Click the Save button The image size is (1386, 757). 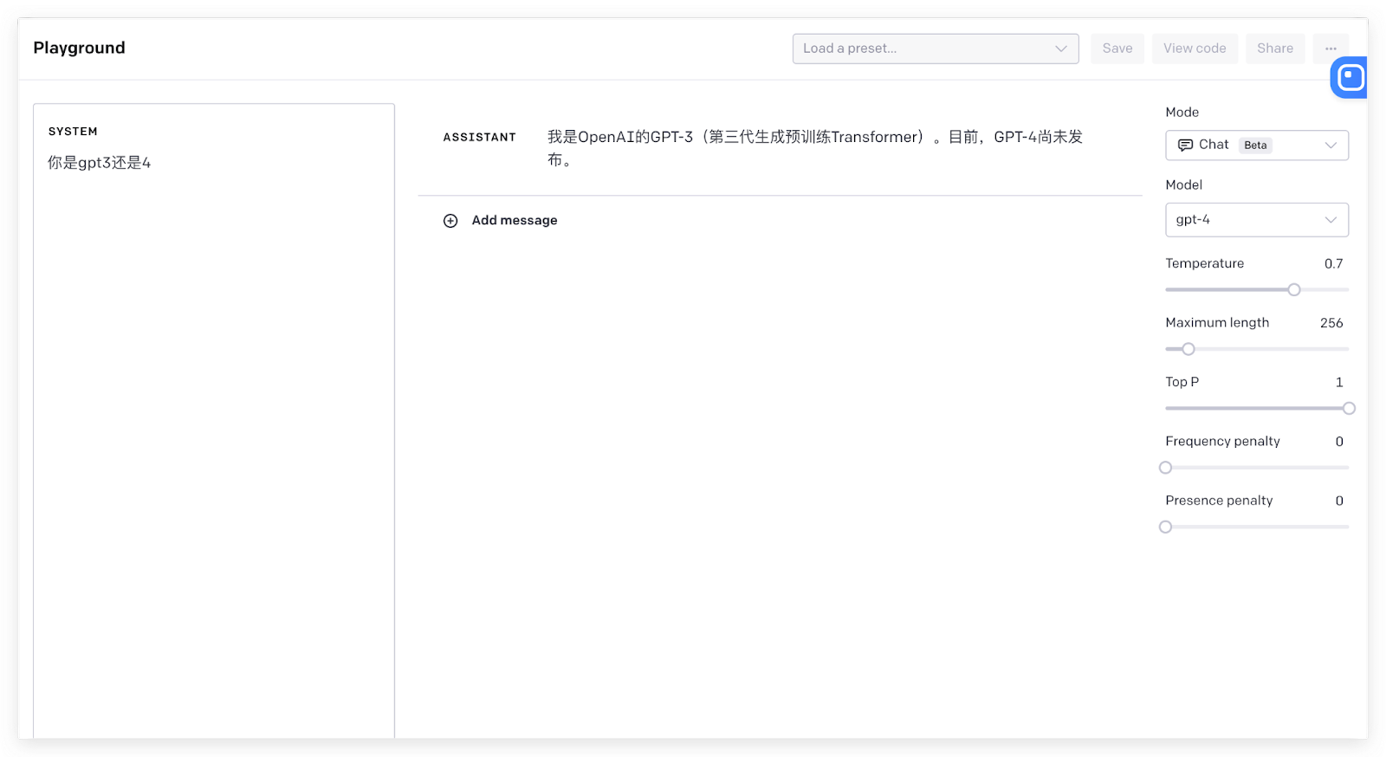click(1117, 49)
